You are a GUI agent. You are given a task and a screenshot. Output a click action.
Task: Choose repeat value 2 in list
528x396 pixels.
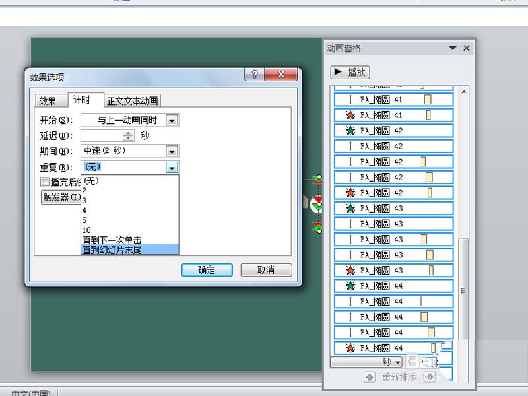click(x=129, y=191)
